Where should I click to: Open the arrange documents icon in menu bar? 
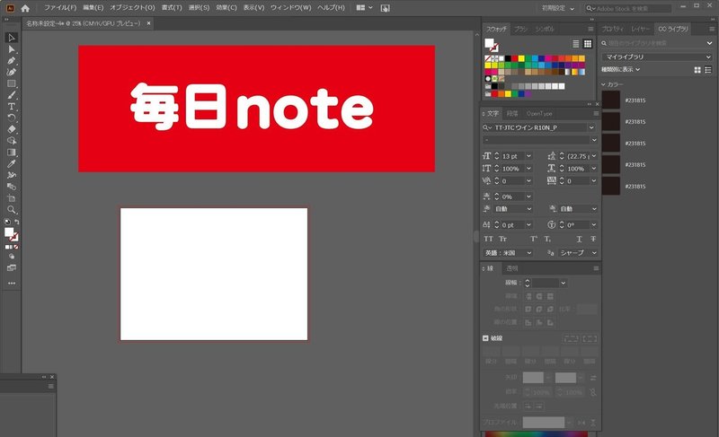[365, 8]
